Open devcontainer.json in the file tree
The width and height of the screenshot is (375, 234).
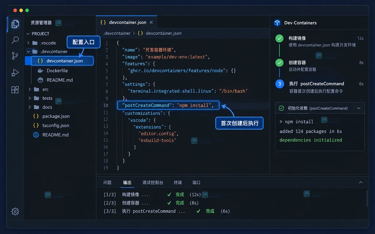tap(62, 61)
